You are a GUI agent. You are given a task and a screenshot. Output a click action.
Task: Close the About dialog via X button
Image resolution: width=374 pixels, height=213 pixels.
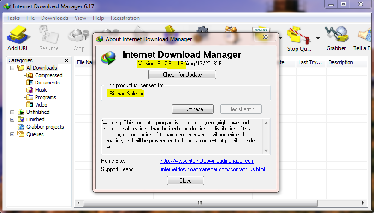(266, 37)
